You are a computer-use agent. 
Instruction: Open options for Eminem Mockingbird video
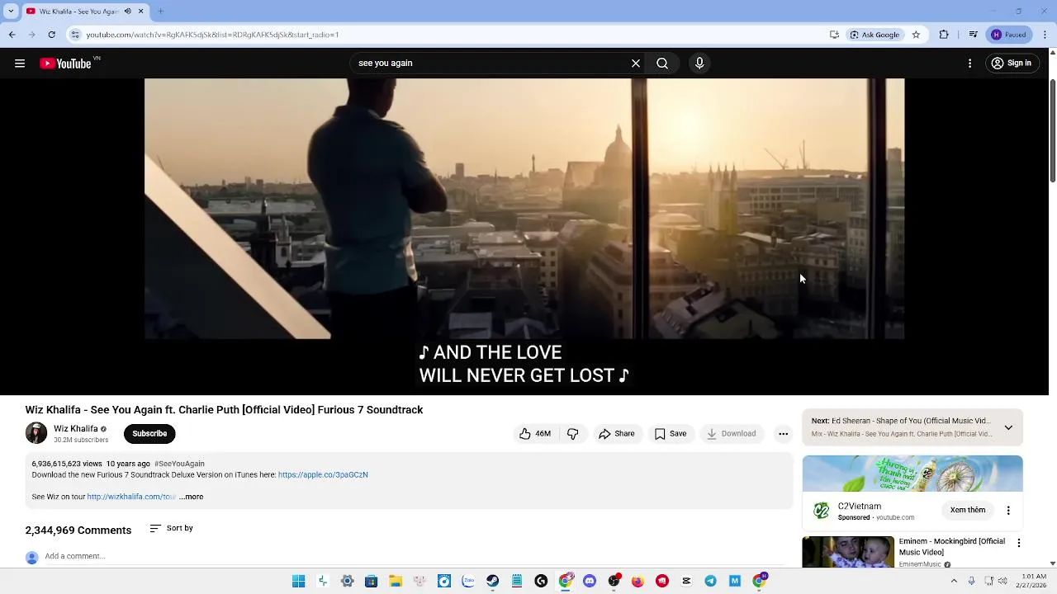[1019, 543]
